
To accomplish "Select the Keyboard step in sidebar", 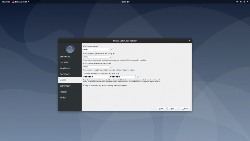I will [x=70, y=68].
